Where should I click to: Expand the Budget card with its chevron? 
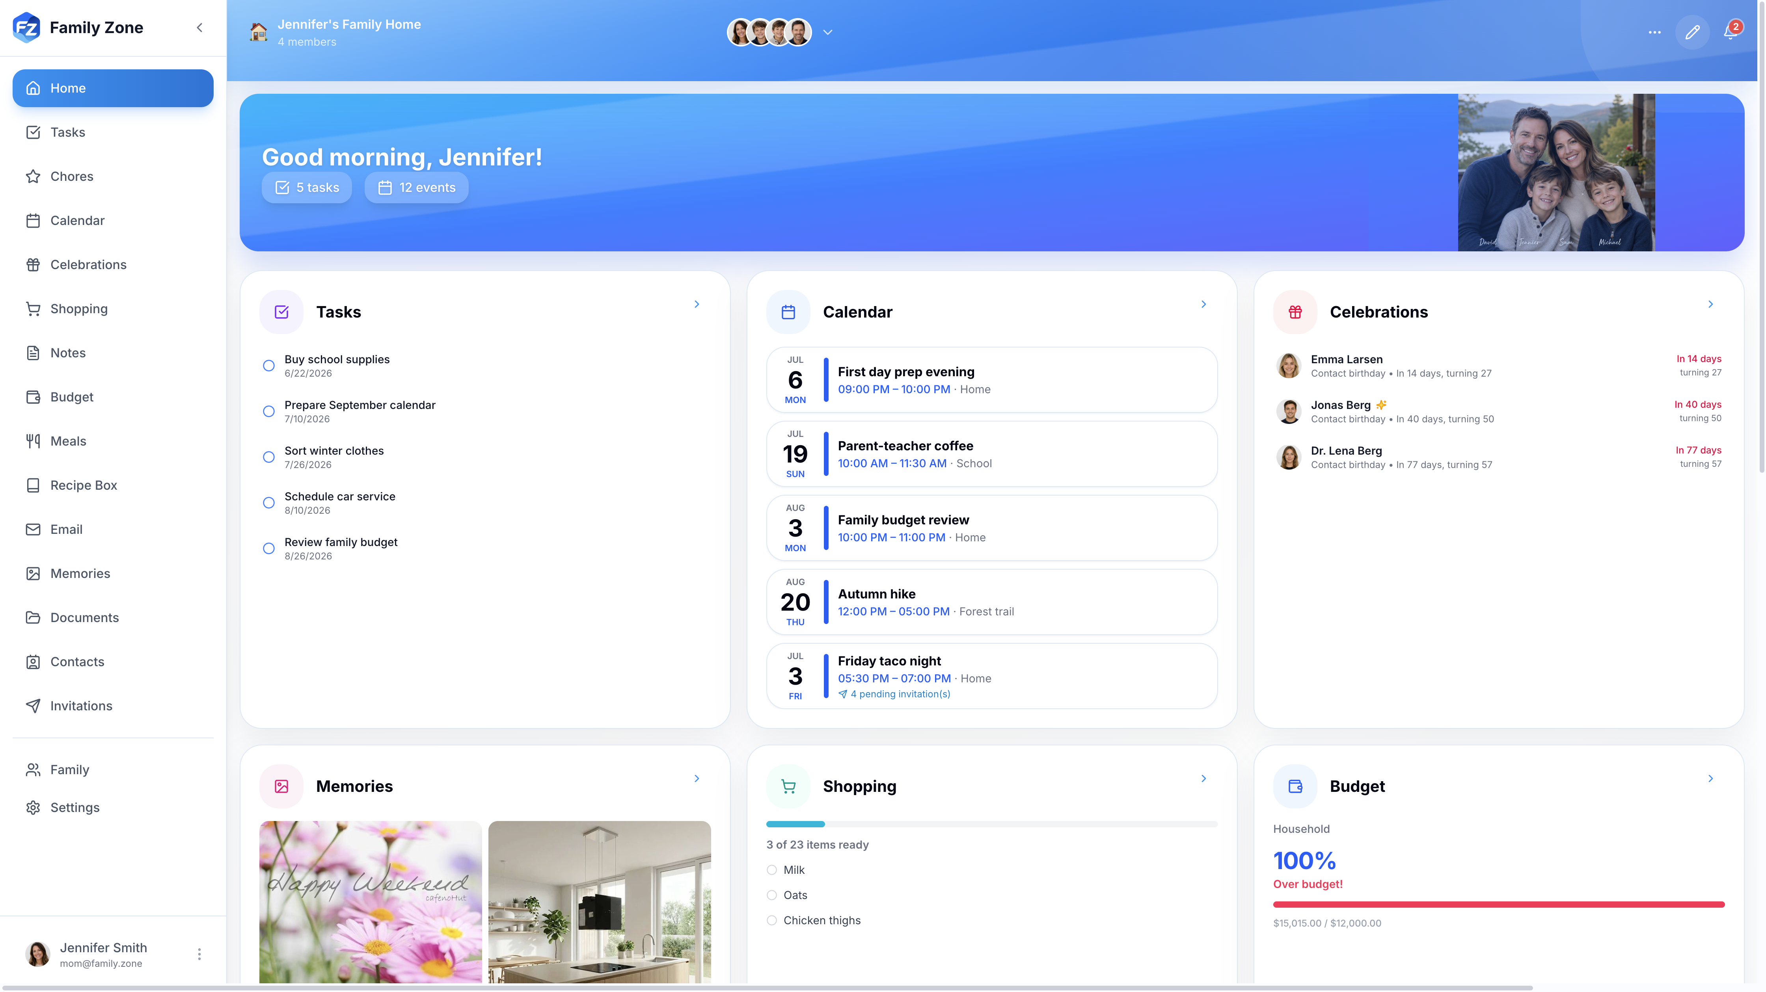click(1710, 778)
